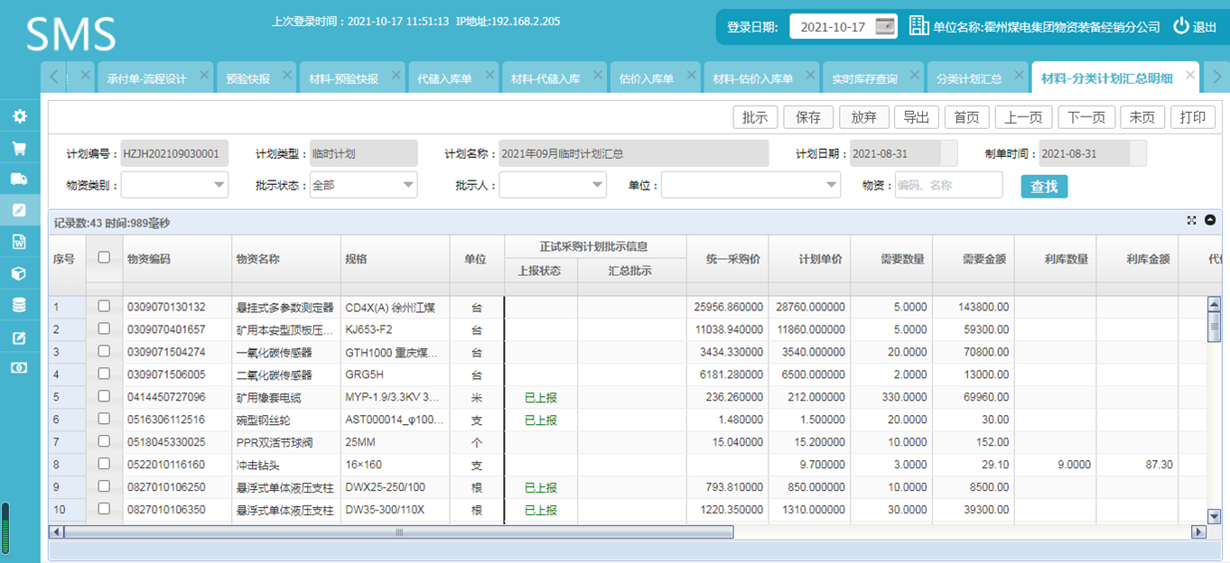The width and height of the screenshot is (1230, 563).
Task: Open the settings gear in sidebar
Action: point(19,116)
